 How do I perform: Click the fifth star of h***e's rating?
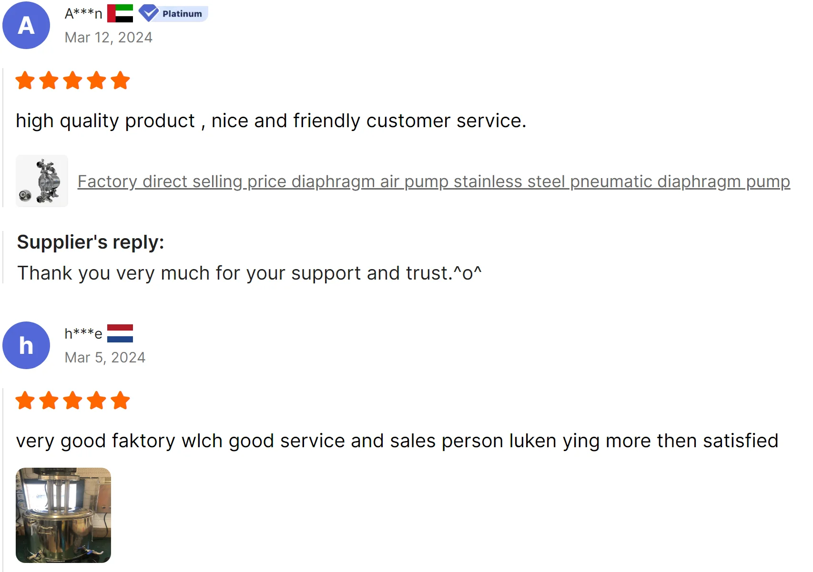coord(120,401)
